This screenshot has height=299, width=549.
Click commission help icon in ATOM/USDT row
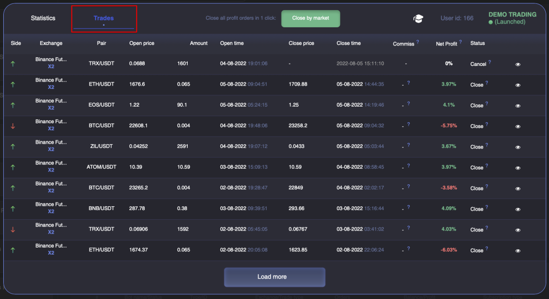[409, 166]
